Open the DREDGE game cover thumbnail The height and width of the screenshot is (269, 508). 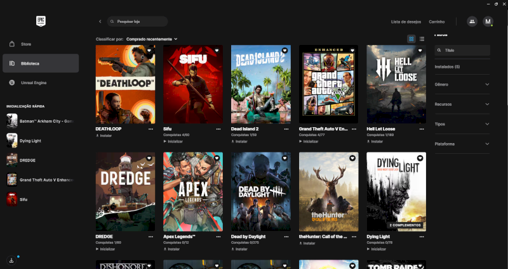[x=125, y=191]
